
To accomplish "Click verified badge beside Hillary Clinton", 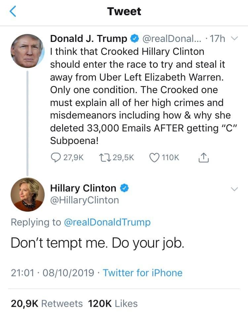I will 124,188.
